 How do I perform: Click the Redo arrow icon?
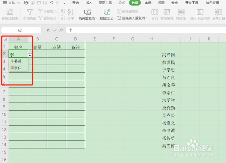tap(58, 3)
